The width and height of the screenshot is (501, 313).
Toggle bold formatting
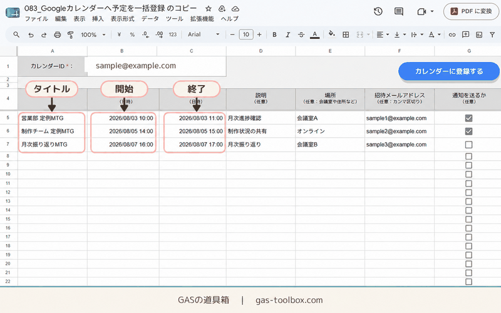pos(274,34)
